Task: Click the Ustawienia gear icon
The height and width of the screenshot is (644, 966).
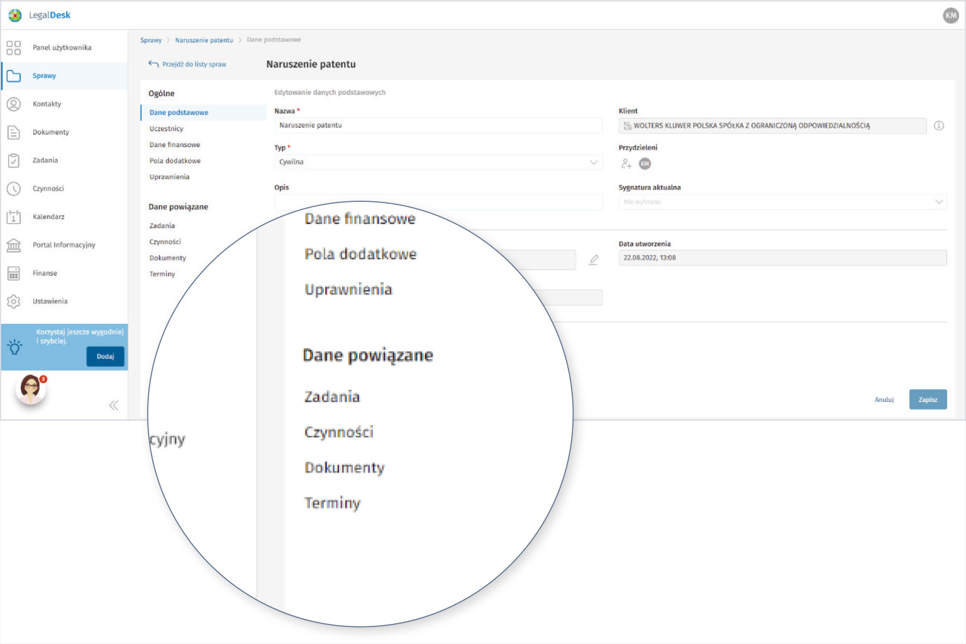Action: tap(13, 302)
